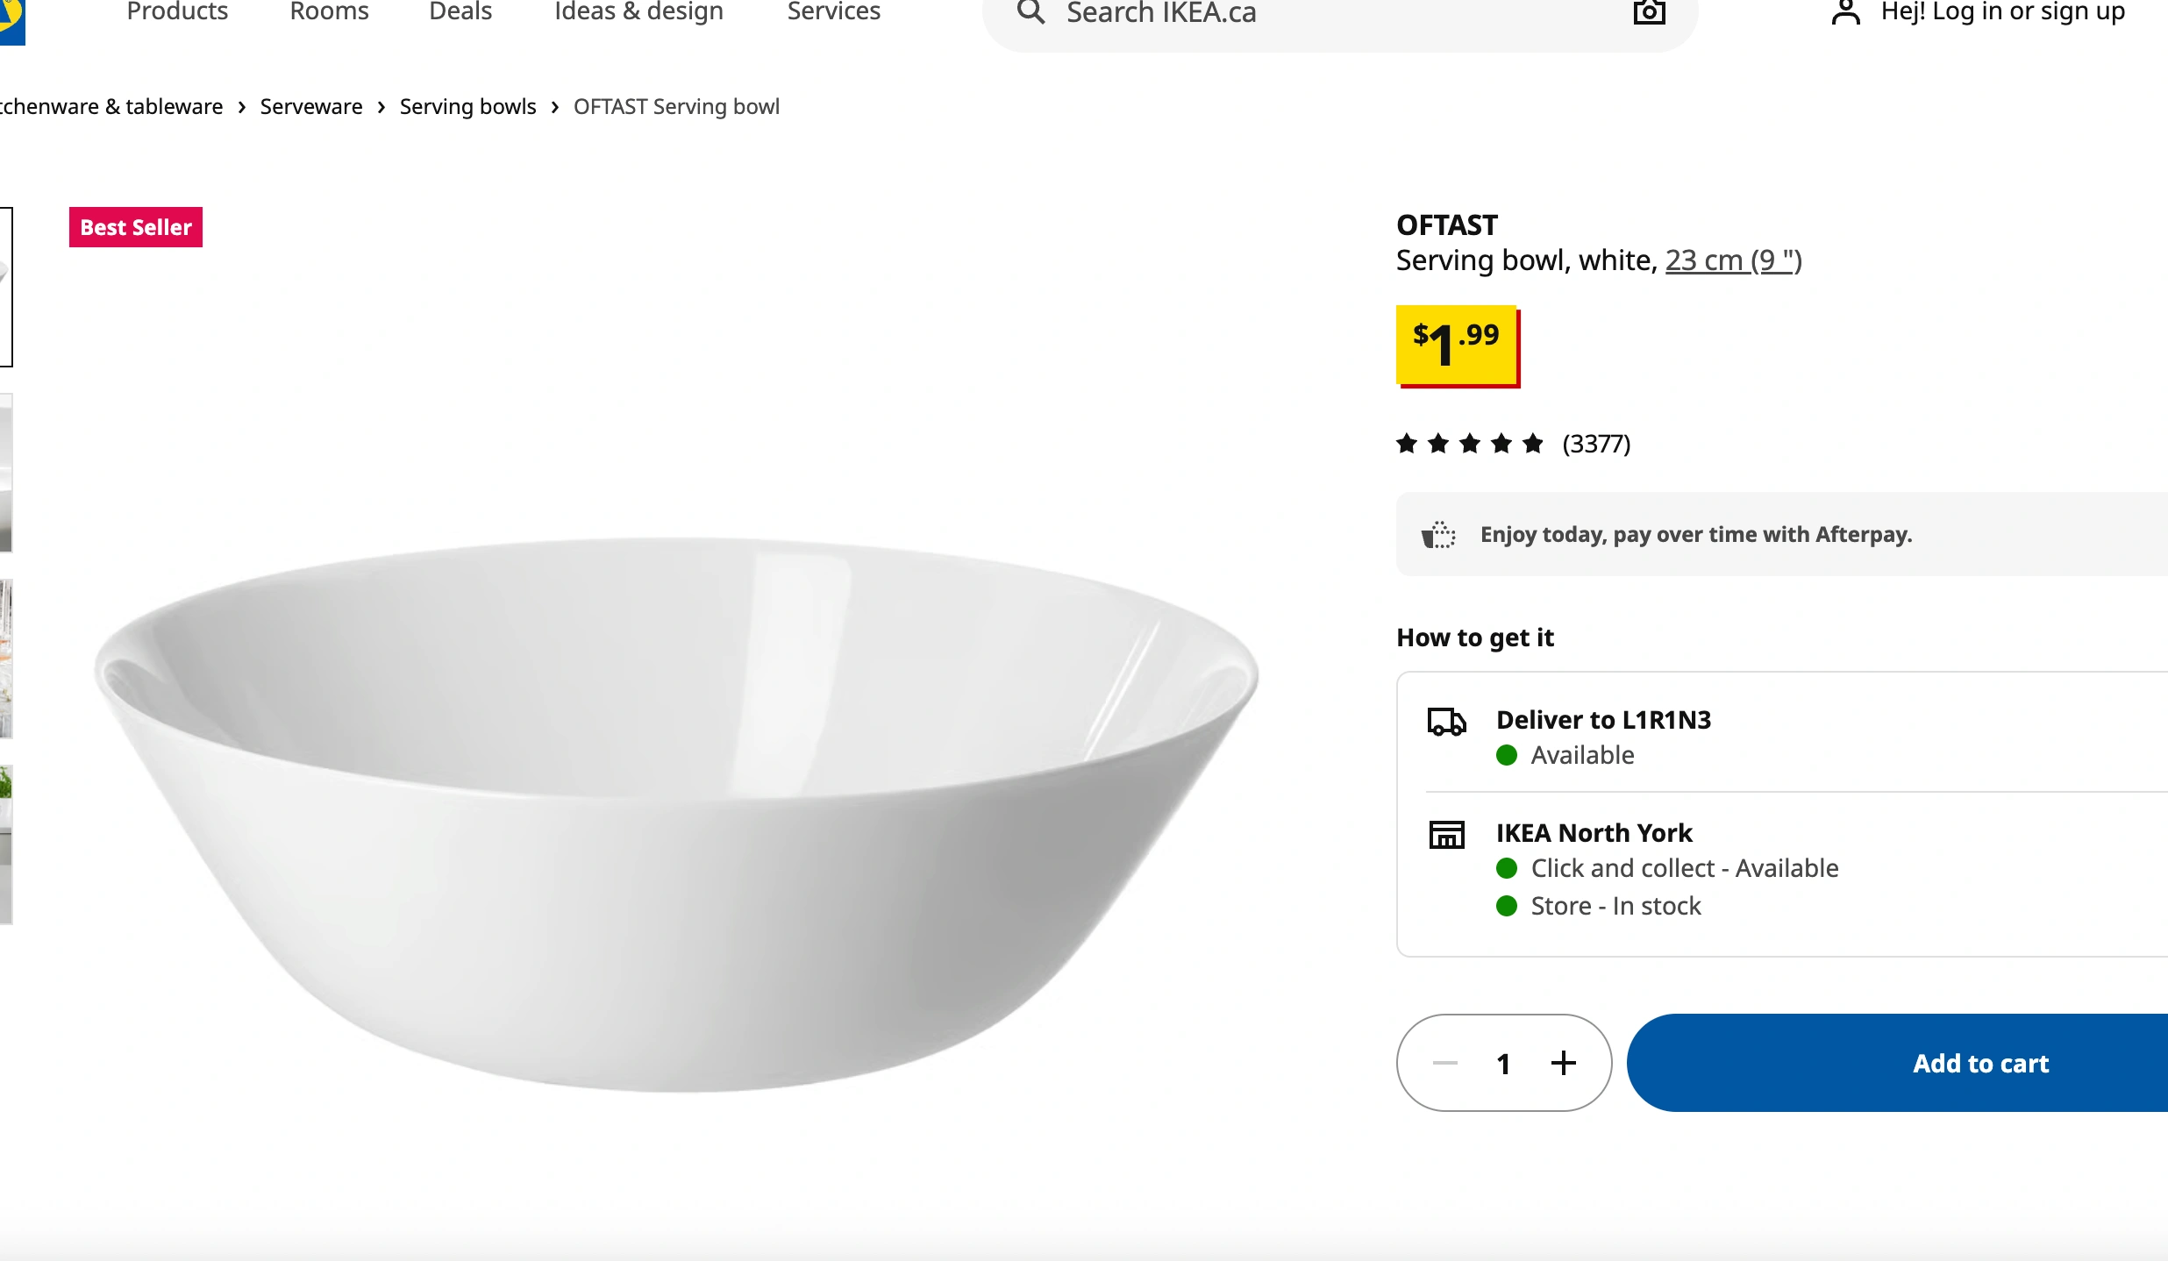
Task: Open the Services menu
Action: [x=833, y=12]
